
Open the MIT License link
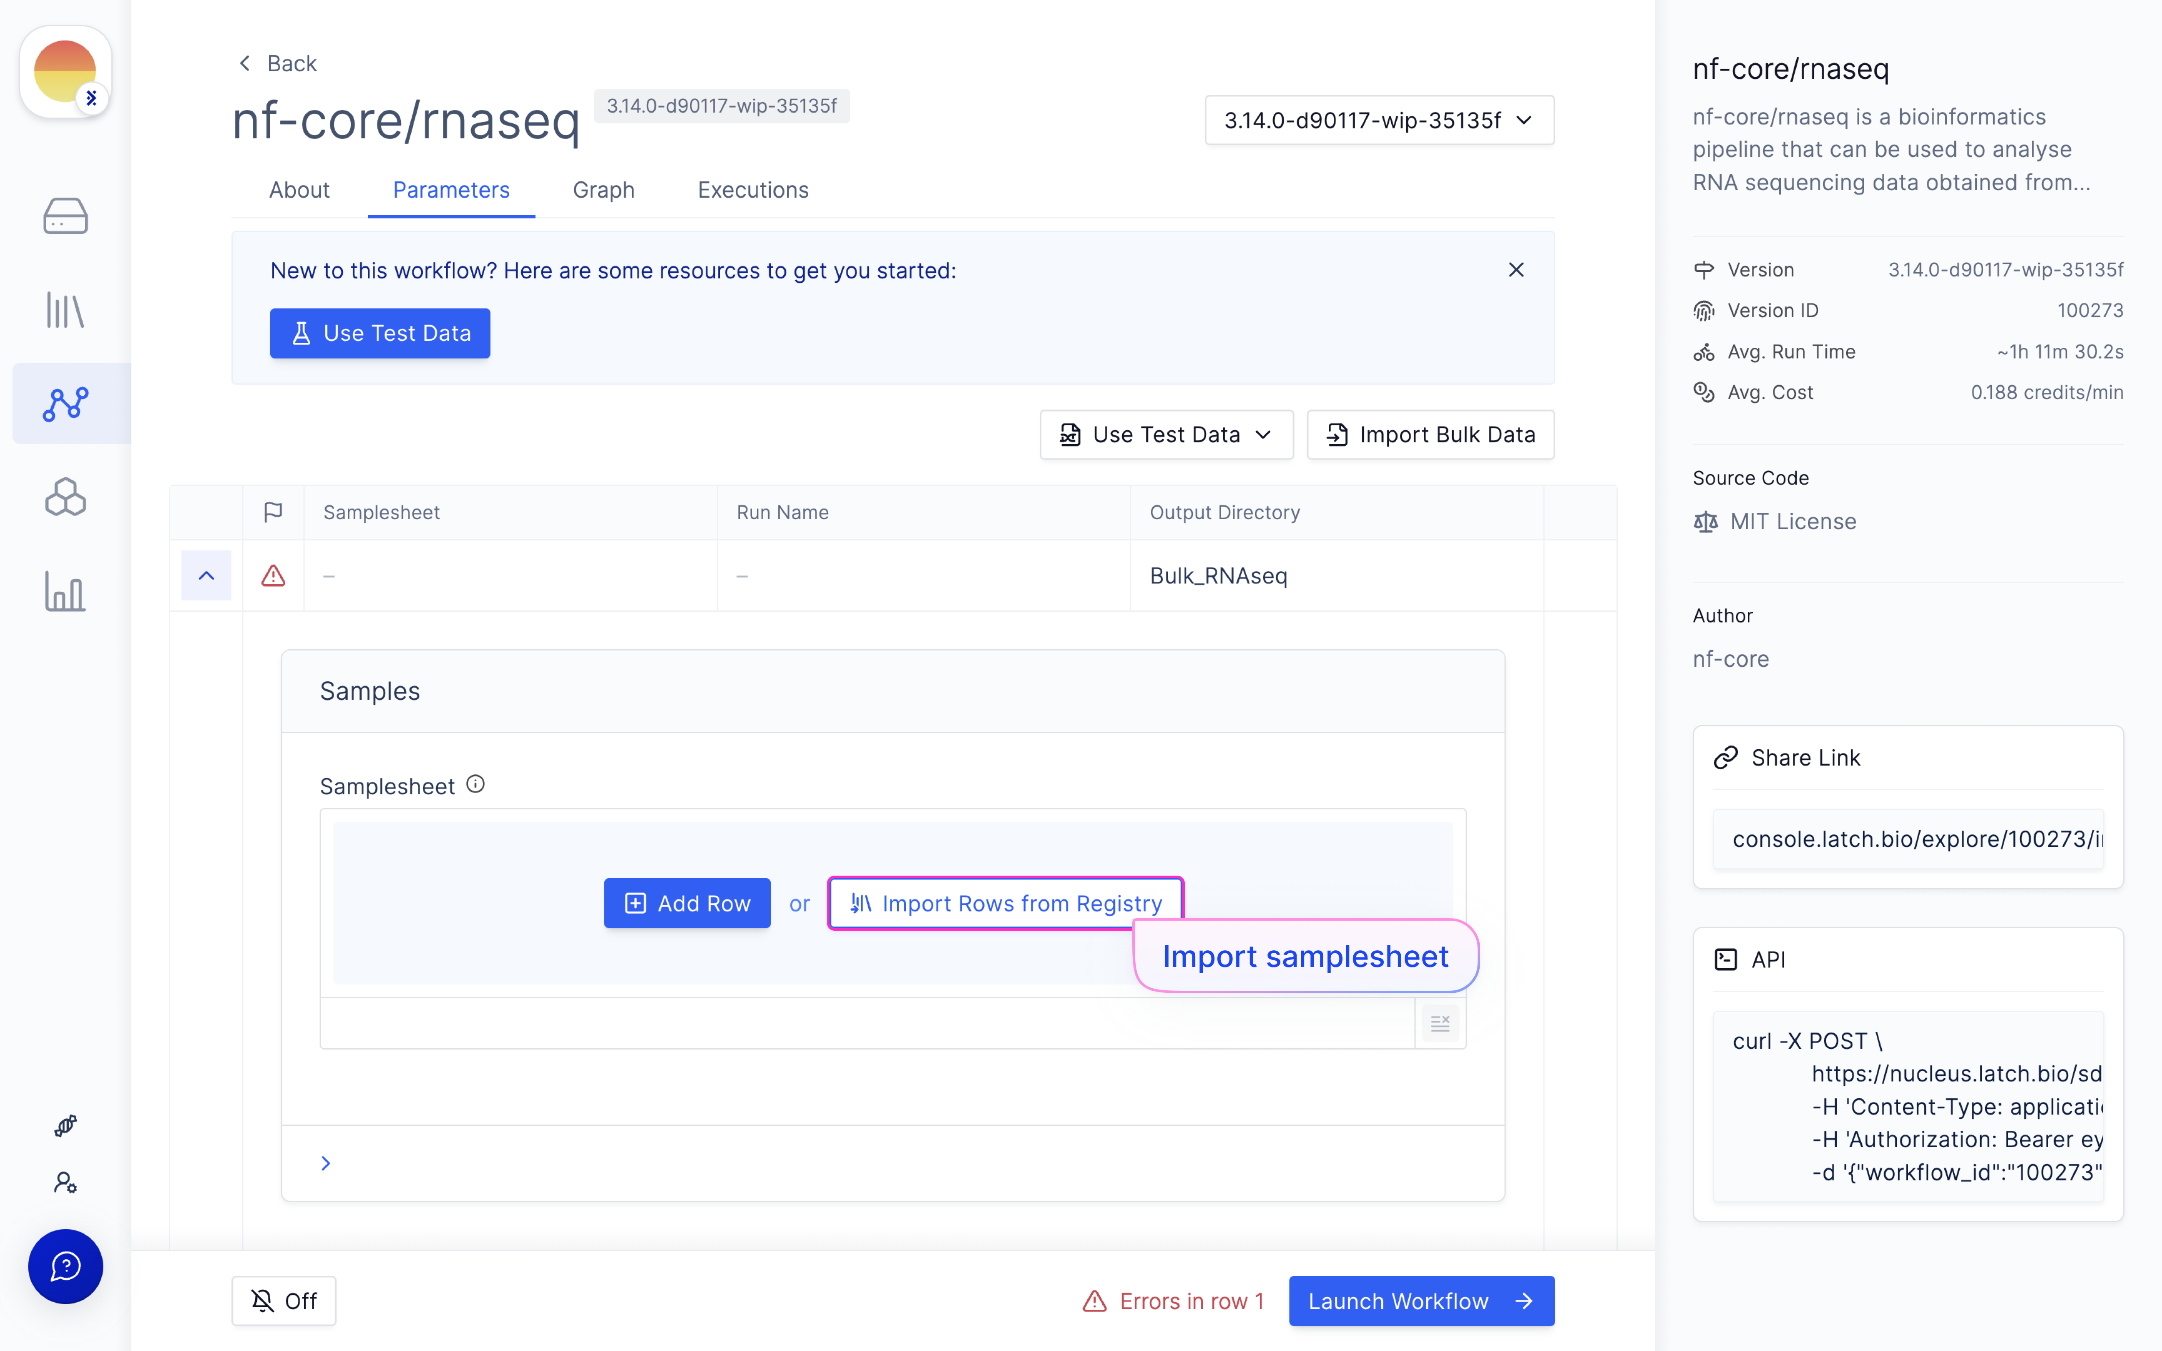point(1792,522)
